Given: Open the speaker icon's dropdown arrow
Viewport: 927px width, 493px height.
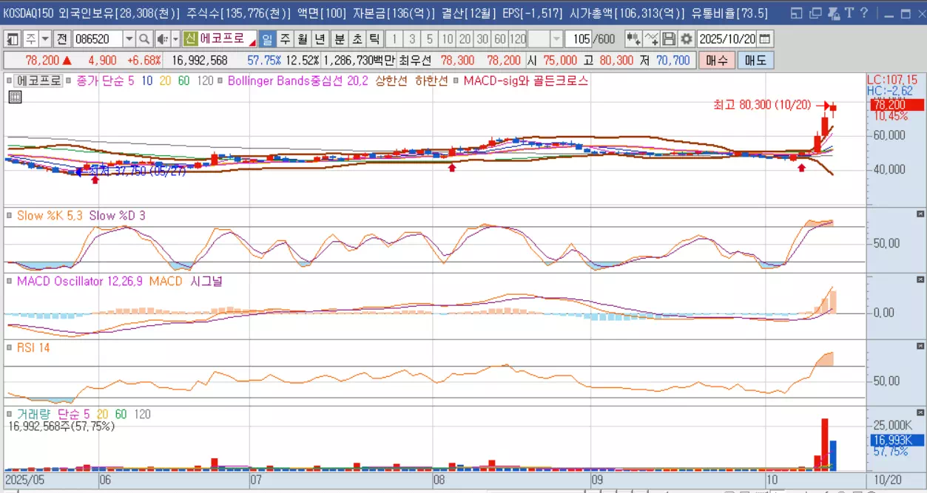Looking at the screenshot, I should tap(175, 39).
